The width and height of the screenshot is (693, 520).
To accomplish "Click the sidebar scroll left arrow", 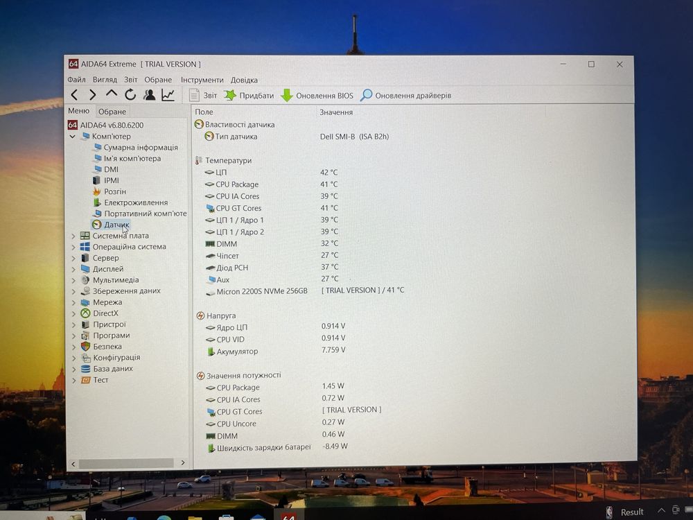I will click(x=73, y=464).
